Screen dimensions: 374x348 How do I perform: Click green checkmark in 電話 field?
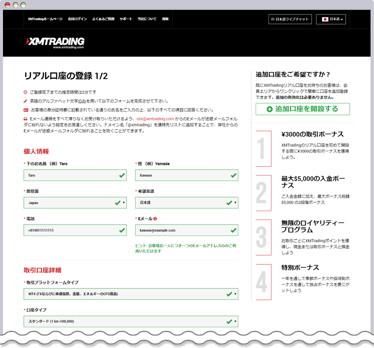(122, 231)
